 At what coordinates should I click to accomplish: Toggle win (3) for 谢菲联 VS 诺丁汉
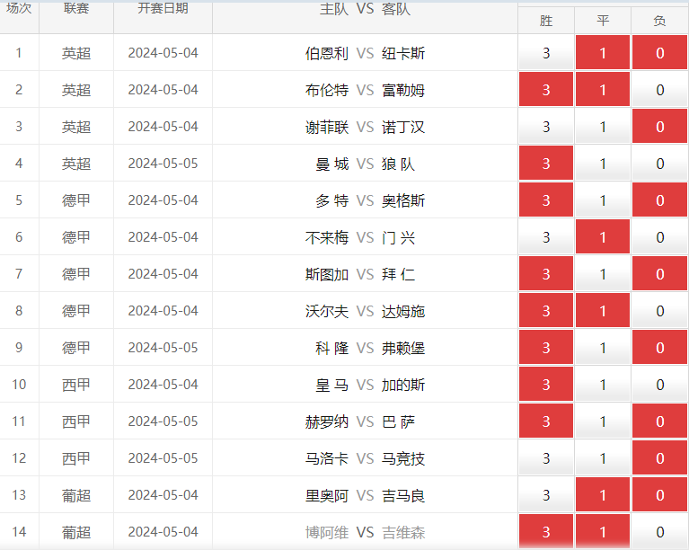click(x=546, y=127)
